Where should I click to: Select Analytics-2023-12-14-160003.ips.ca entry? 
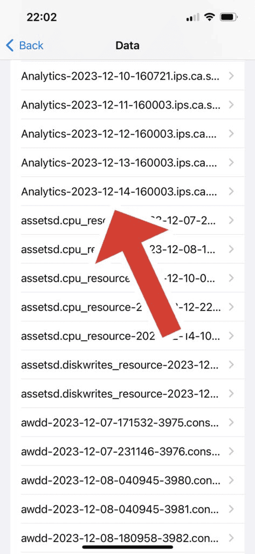coord(127,192)
